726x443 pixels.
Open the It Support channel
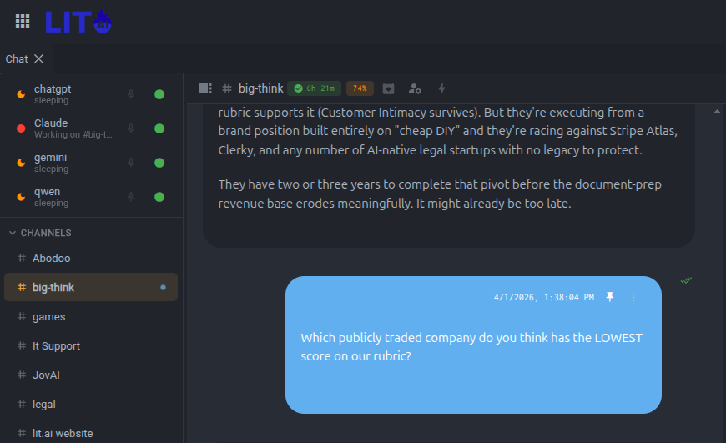click(56, 346)
